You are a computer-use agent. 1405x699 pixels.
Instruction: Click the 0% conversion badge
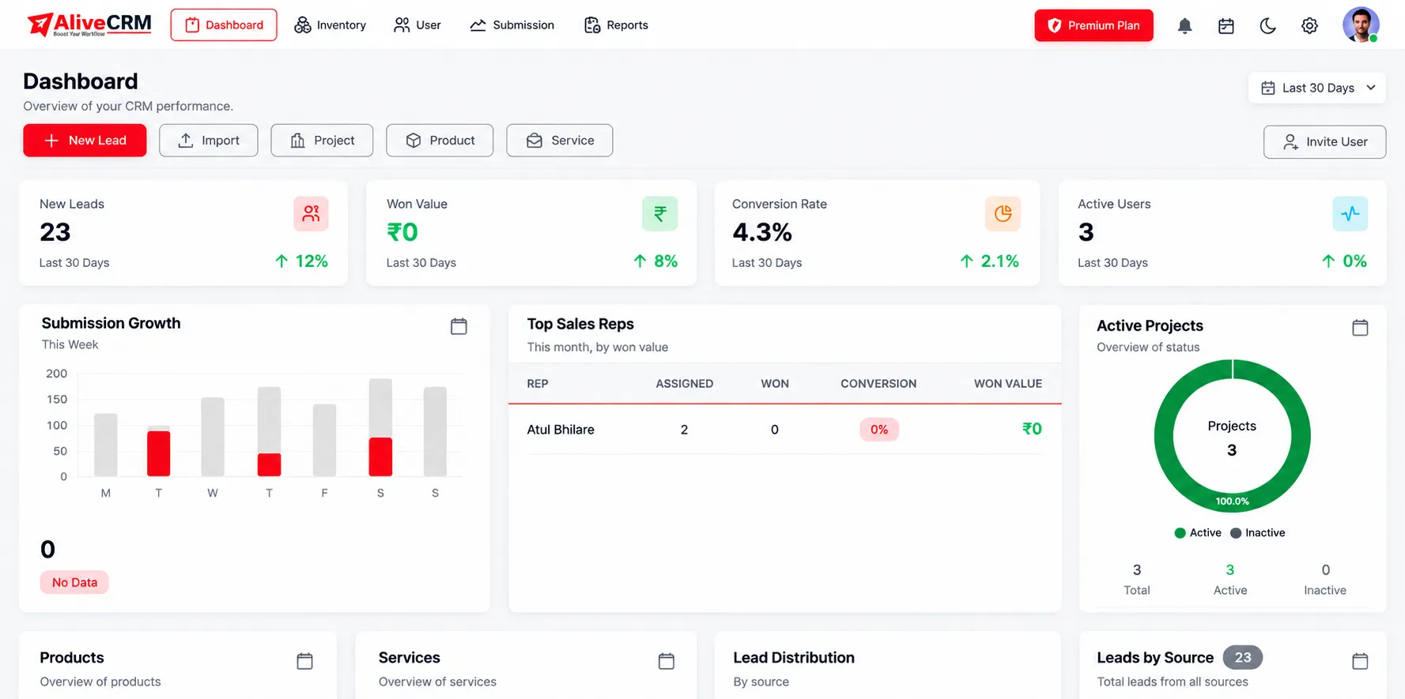[879, 430]
